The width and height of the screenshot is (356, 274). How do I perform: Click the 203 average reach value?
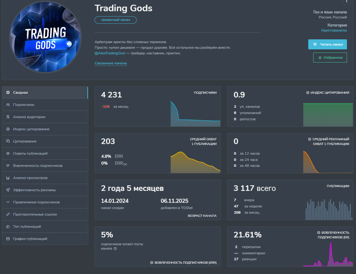click(108, 142)
